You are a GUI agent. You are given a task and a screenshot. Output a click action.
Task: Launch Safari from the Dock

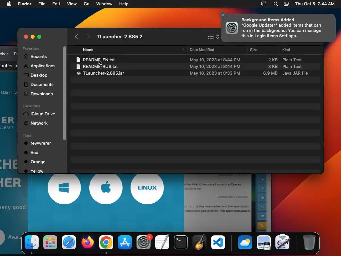click(69, 242)
